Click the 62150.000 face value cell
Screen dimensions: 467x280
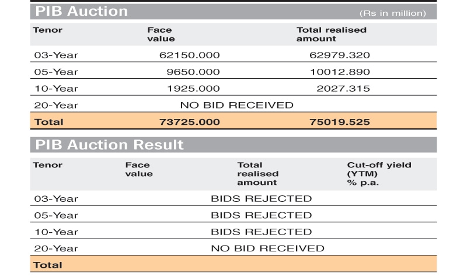(x=189, y=55)
